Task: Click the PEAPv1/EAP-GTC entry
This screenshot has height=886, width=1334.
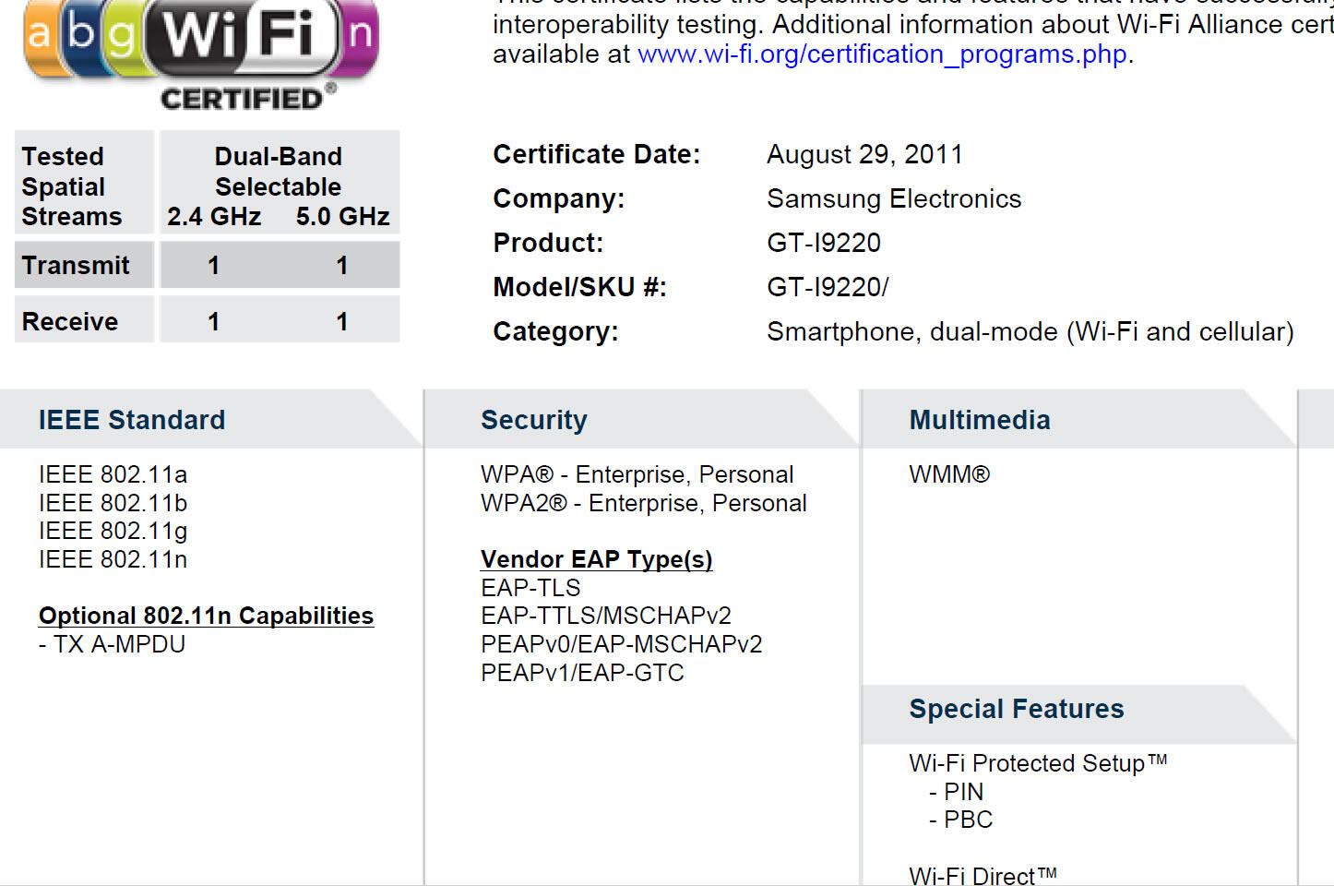Action: (582, 673)
